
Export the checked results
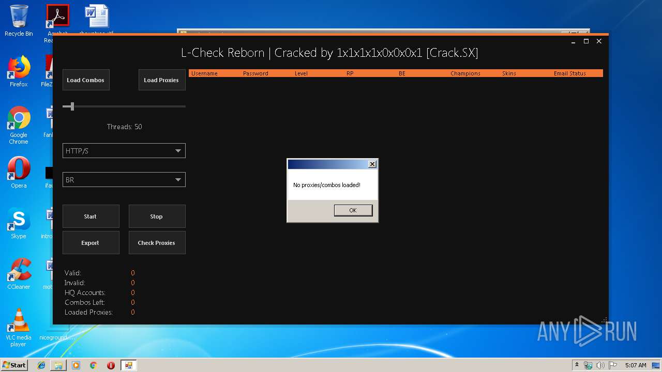pos(91,243)
